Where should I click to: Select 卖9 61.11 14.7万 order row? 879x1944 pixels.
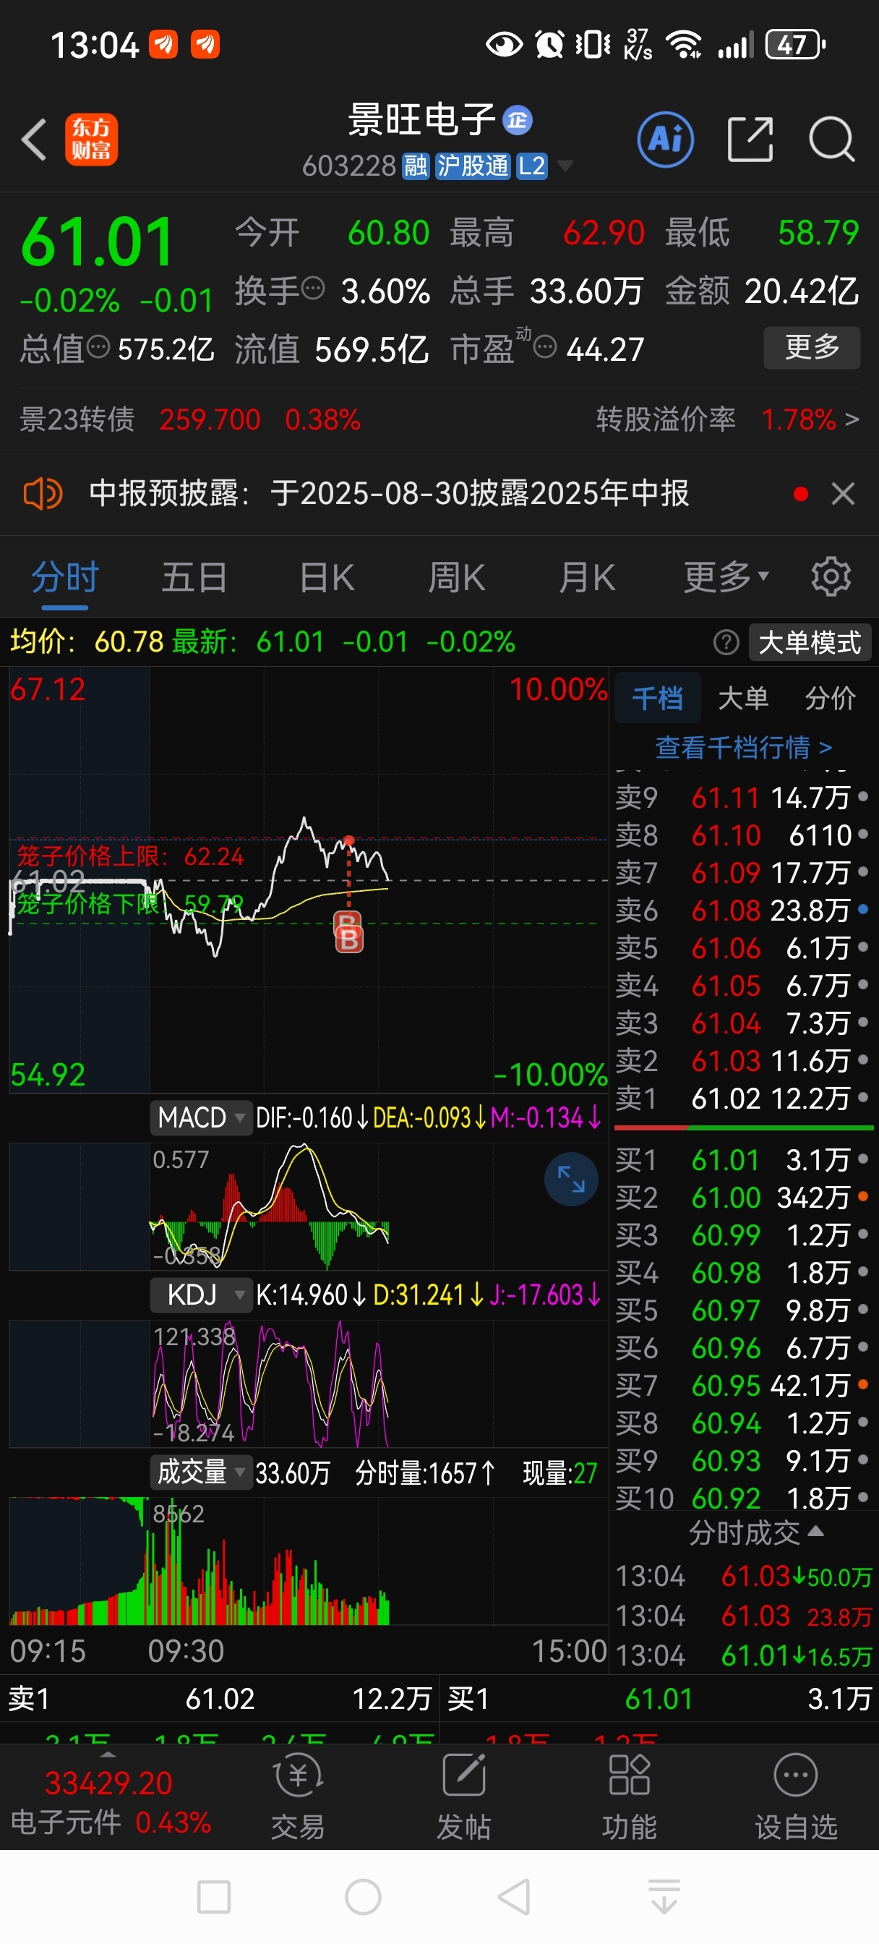click(742, 798)
